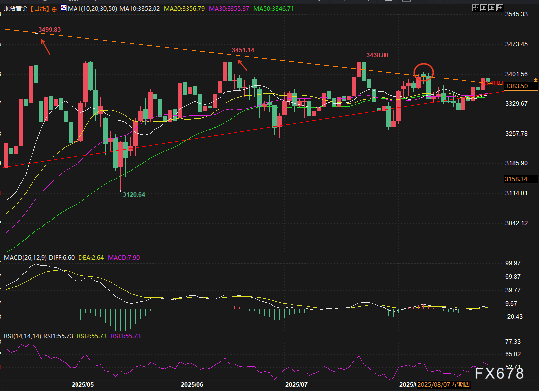Click the FX678 watermark logo
539x391 pixels.
(x=499, y=373)
